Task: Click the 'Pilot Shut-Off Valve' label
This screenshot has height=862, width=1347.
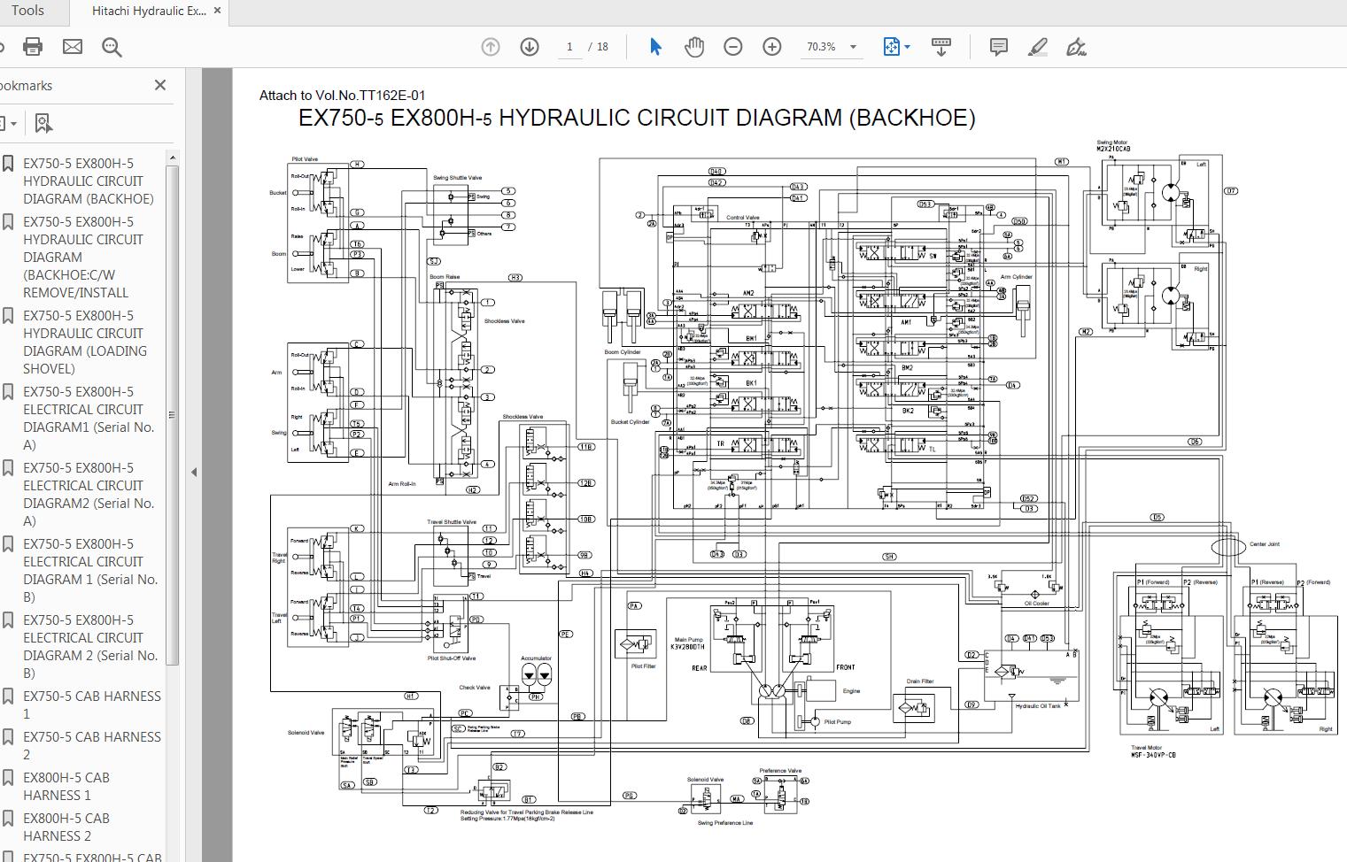Action: [452, 658]
